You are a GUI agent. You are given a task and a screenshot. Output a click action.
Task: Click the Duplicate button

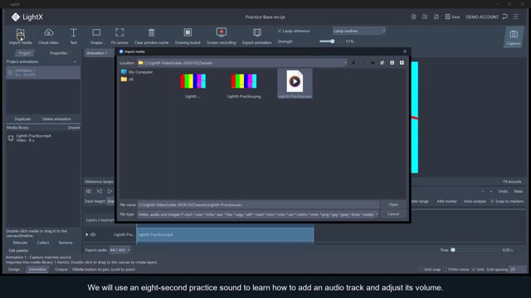tap(22, 119)
